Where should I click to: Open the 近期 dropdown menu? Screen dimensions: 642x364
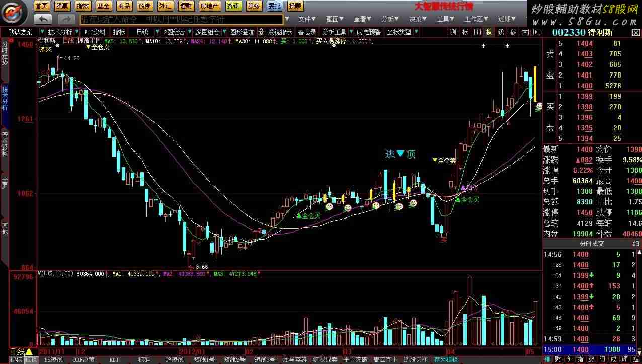[x=507, y=19]
